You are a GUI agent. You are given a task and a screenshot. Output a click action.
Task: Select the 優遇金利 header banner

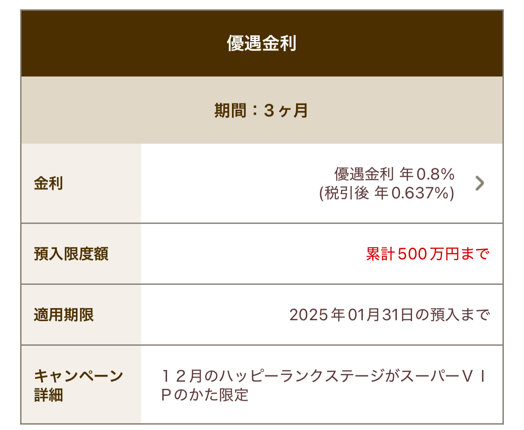262,43
